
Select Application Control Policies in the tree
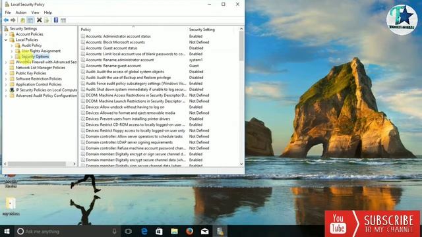coord(38,84)
